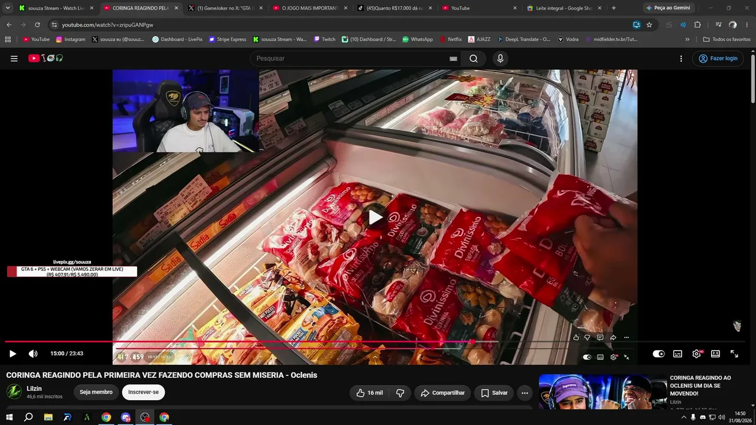The image size is (756, 425).
Task: Open WhatsApp bookmark
Action: click(418, 40)
